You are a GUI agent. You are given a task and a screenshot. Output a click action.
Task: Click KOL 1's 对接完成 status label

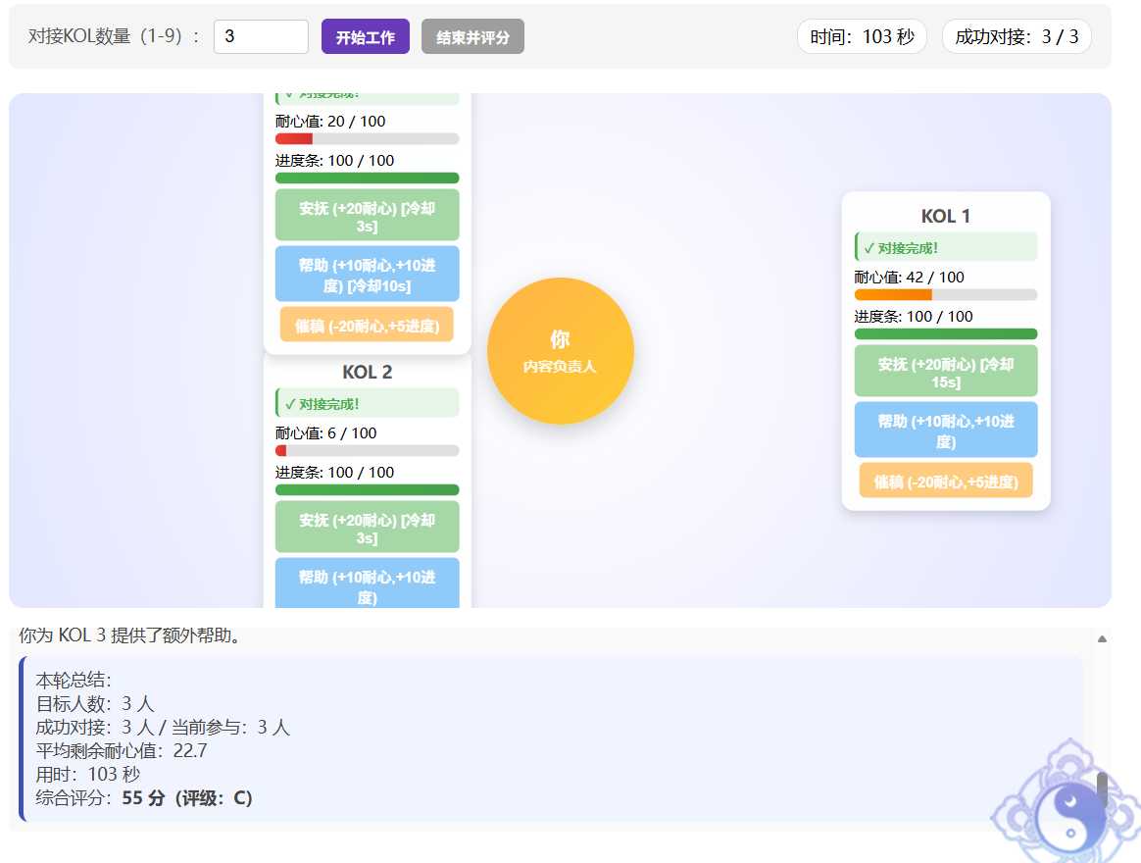(945, 248)
